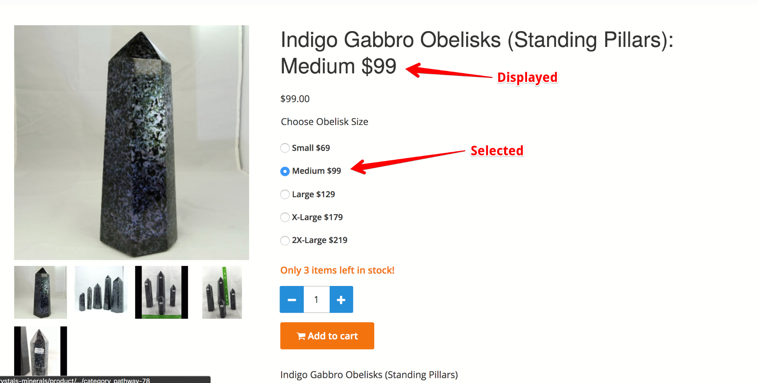The width and height of the screenshot is (758, 383).
Task: Choose the Large $129 size option
Action: (x=285, y=194)
